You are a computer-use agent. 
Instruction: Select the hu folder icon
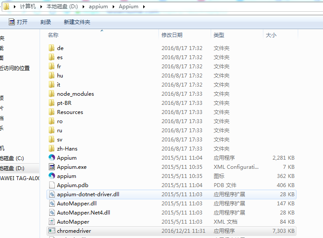coord(51,75)
